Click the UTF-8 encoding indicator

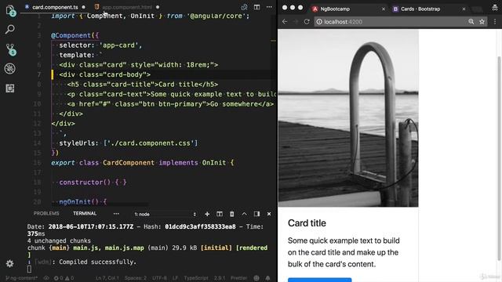click(159, 278)
